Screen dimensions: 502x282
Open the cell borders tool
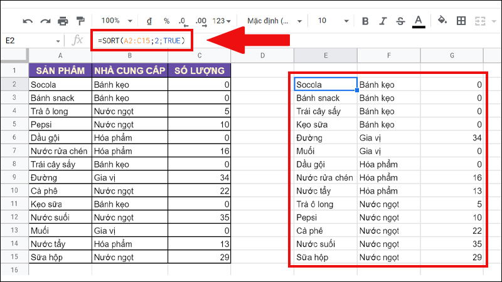pos(461,21)
